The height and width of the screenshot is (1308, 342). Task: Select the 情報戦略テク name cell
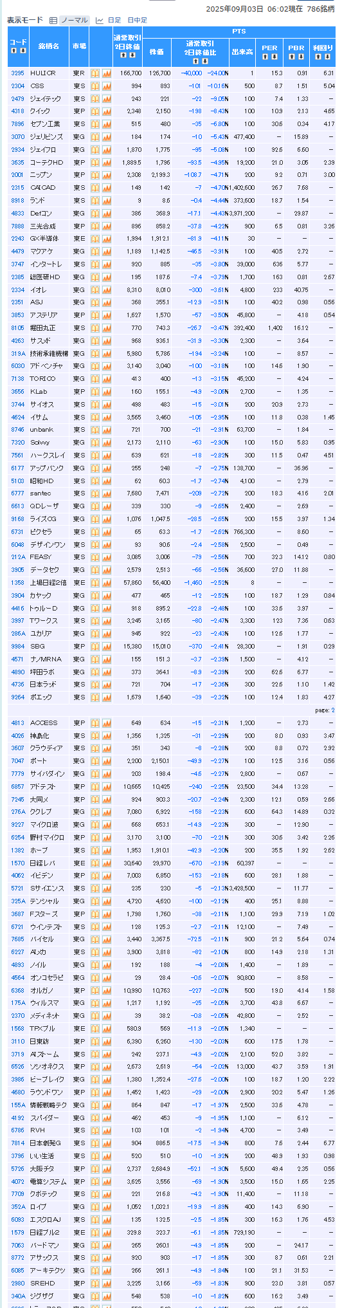(49, 1105)
